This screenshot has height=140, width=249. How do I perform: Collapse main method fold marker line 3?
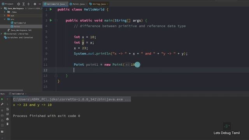click(56, 21)
